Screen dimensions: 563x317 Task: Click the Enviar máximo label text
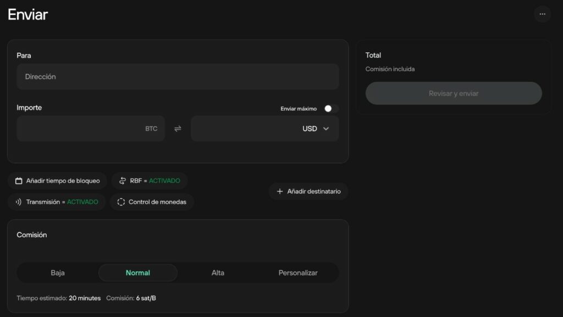(299, 109)
